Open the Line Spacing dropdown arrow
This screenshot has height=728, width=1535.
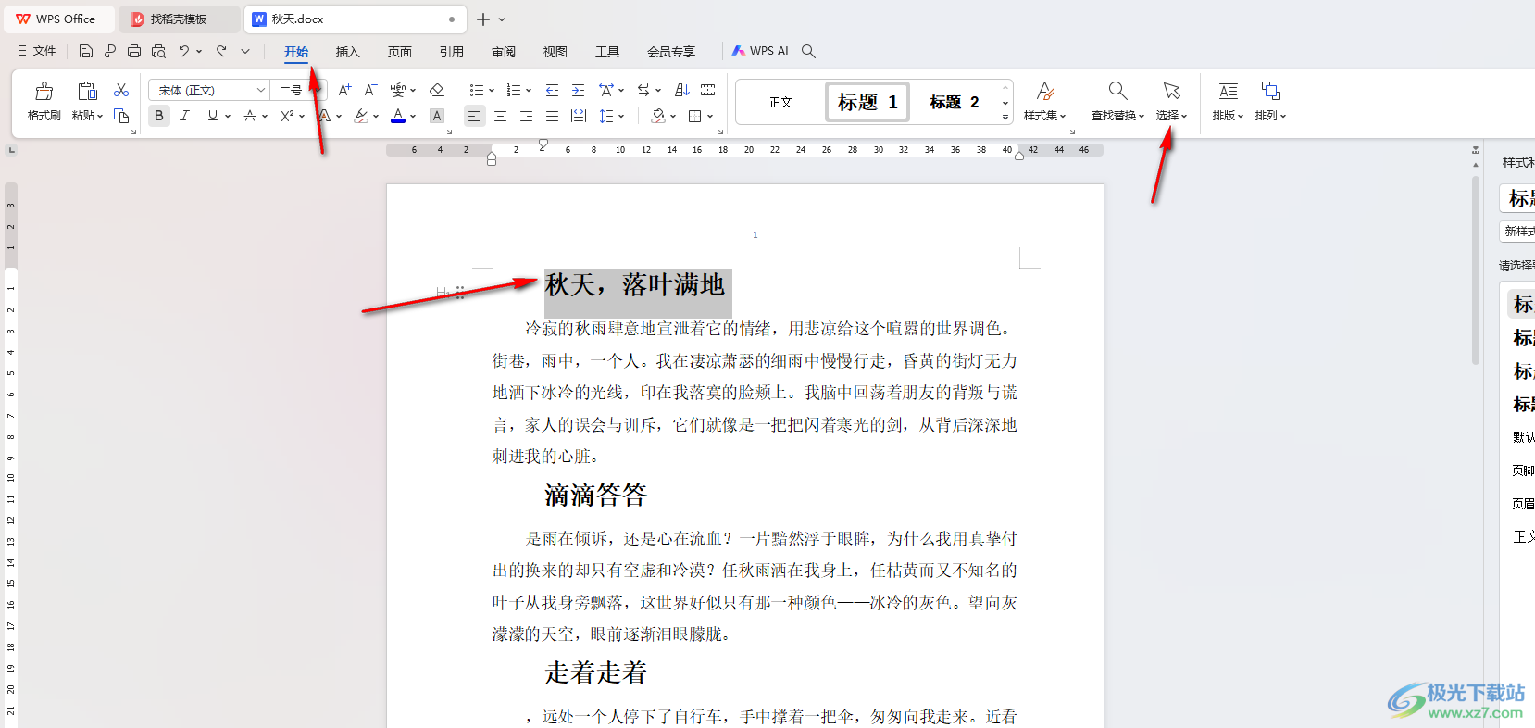tap(621, 117)
